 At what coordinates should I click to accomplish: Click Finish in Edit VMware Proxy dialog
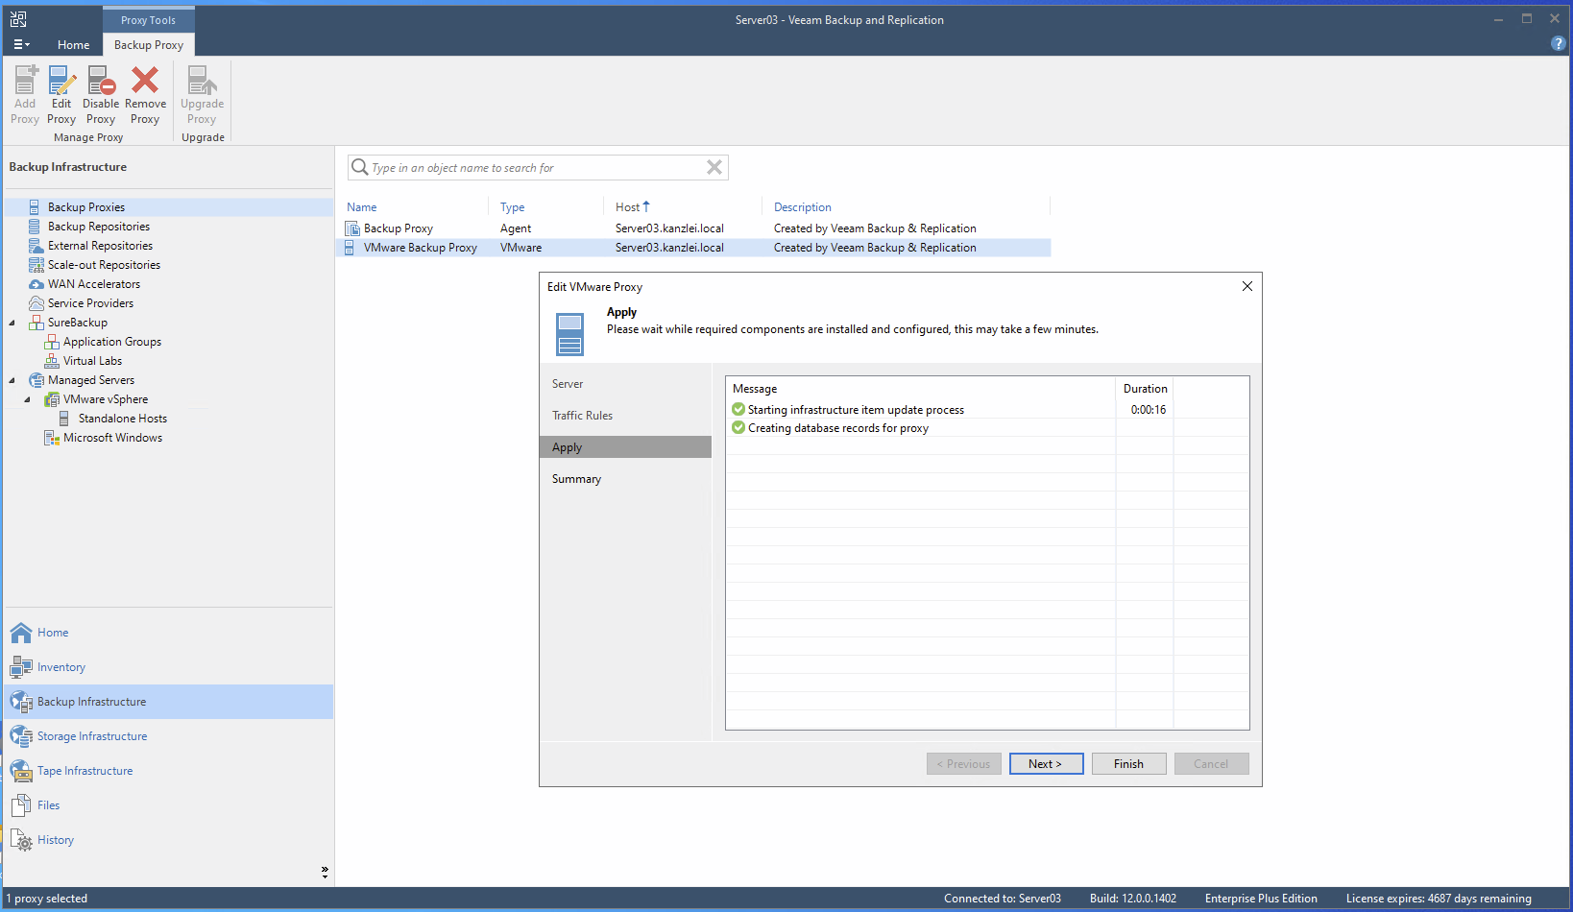1128,764
